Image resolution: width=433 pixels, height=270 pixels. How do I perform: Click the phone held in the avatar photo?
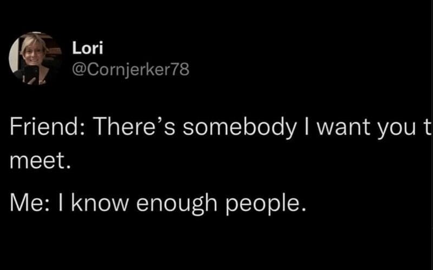(x=31, y=73)
